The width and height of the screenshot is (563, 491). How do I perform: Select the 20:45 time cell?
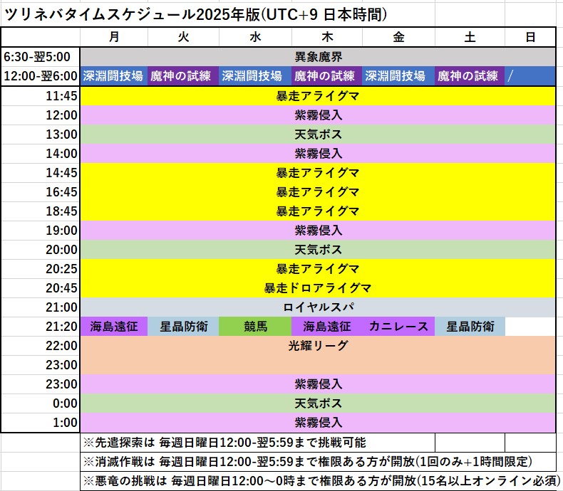41,288
